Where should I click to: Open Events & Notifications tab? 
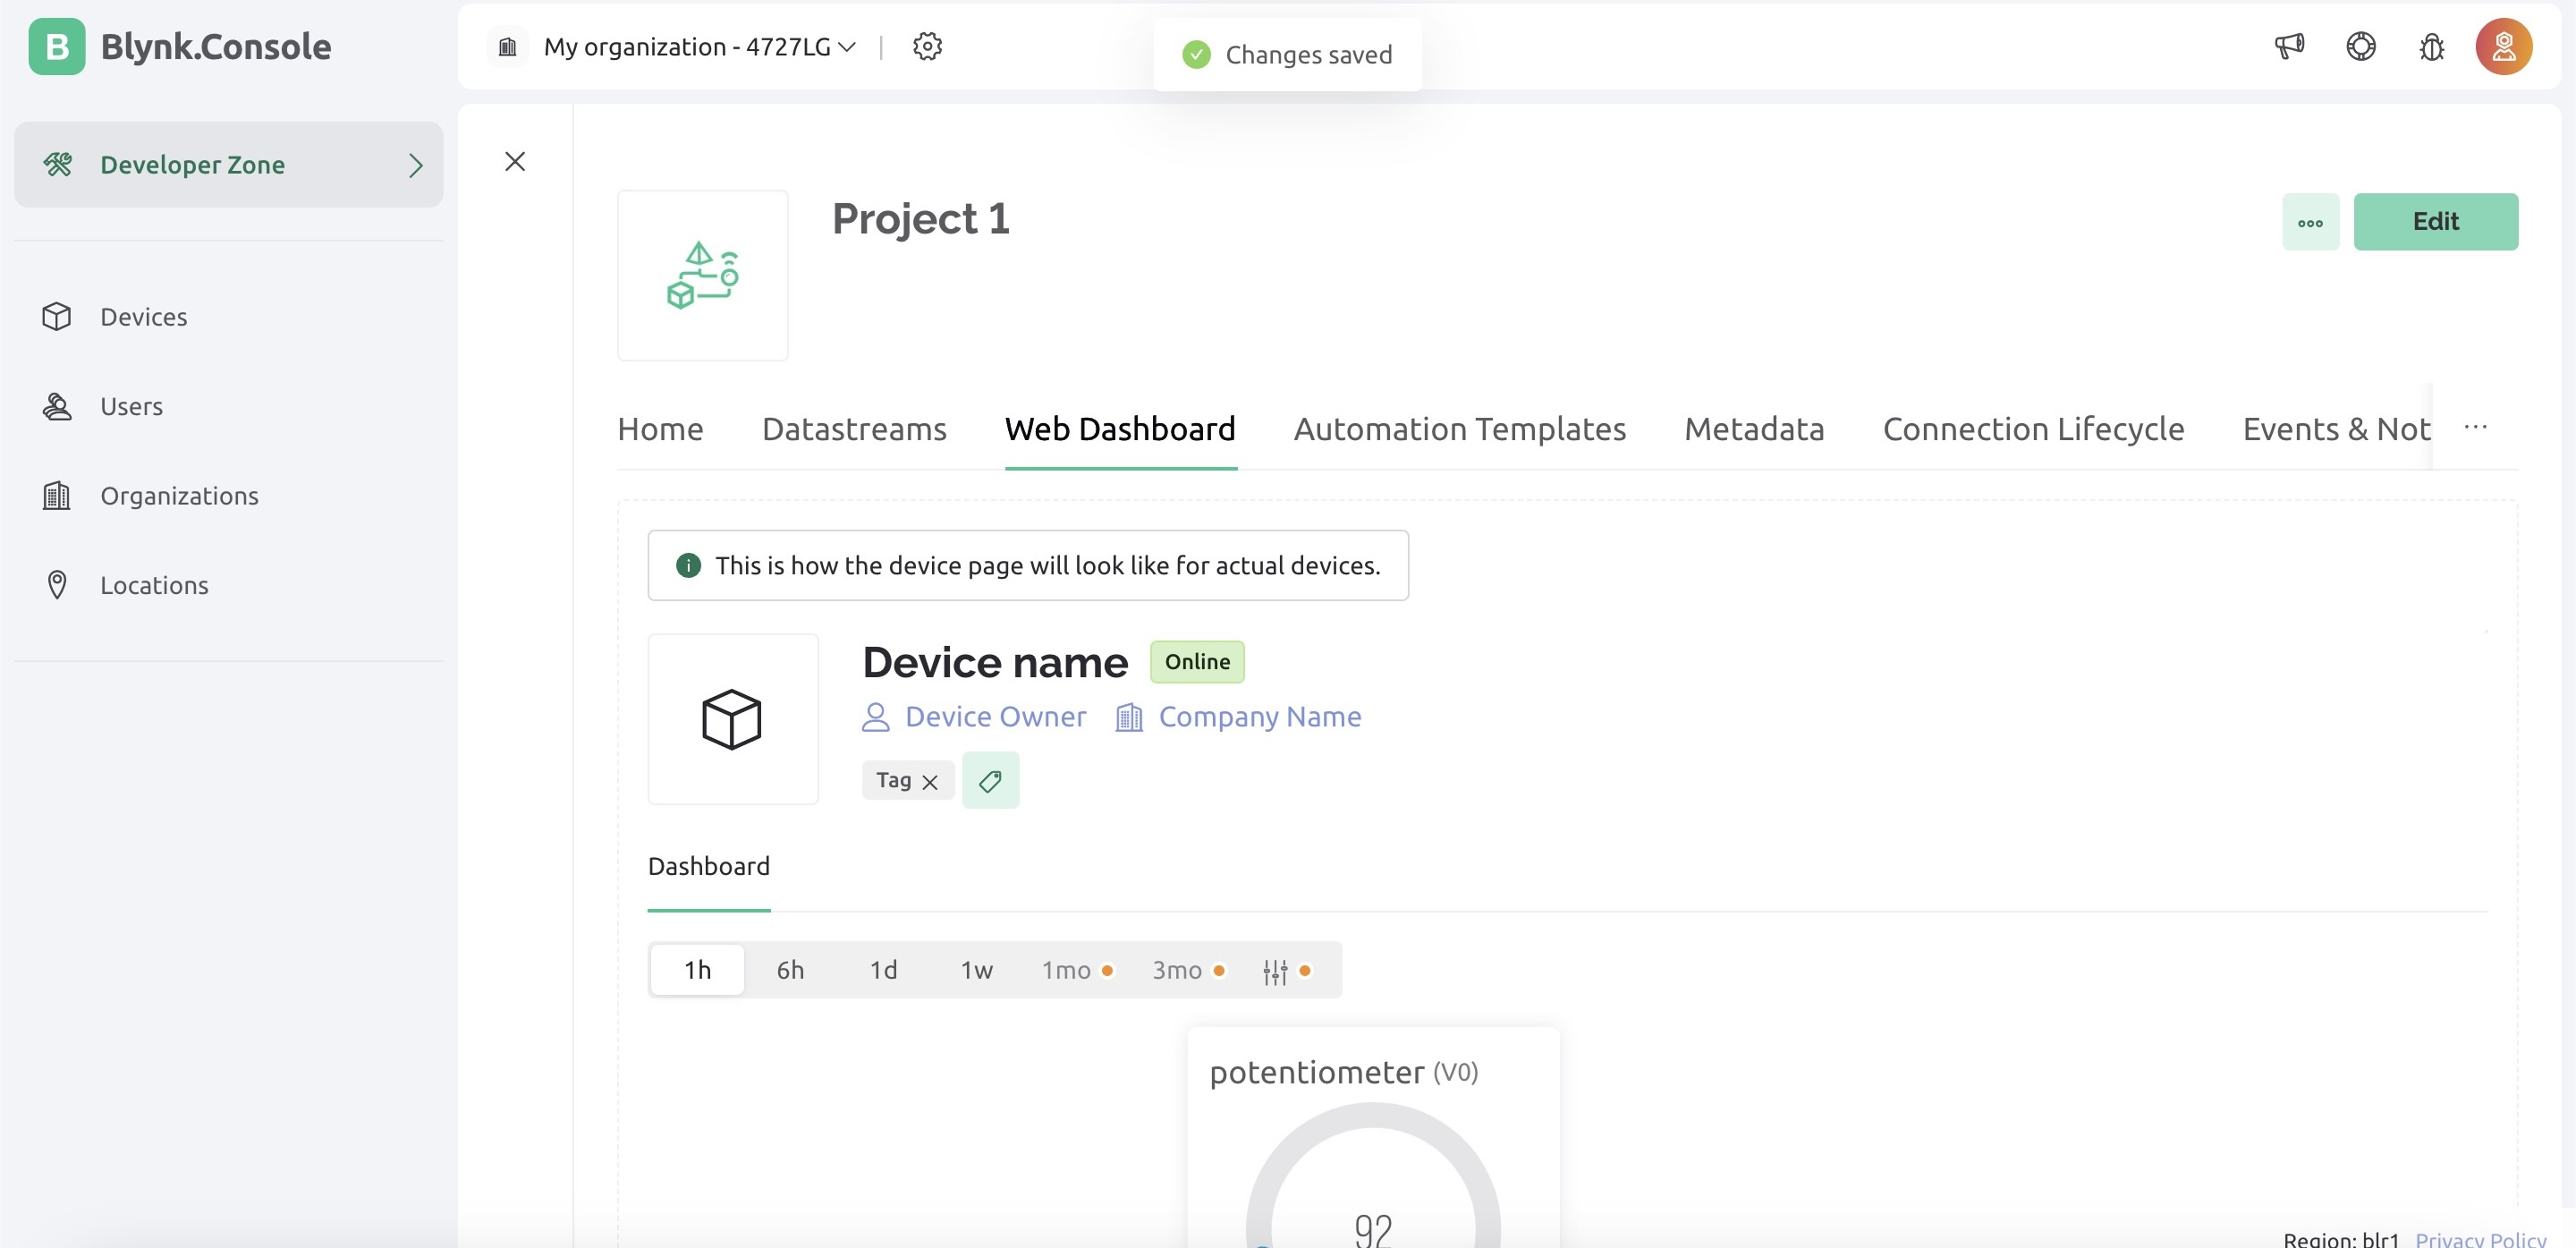[2336, 429]
